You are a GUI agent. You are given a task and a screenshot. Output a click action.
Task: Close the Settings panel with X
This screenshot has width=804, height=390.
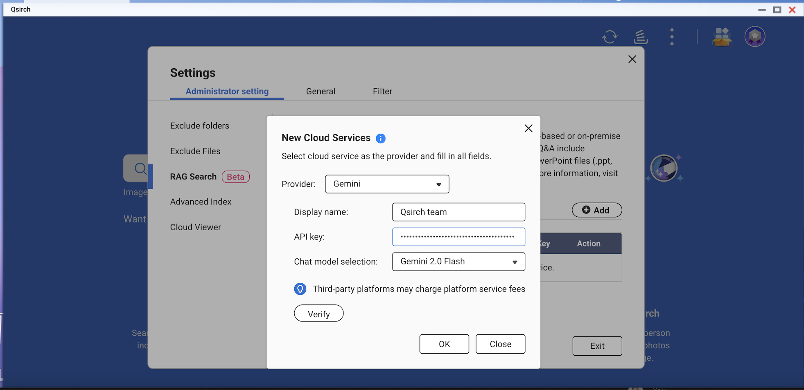coord(632,59)
